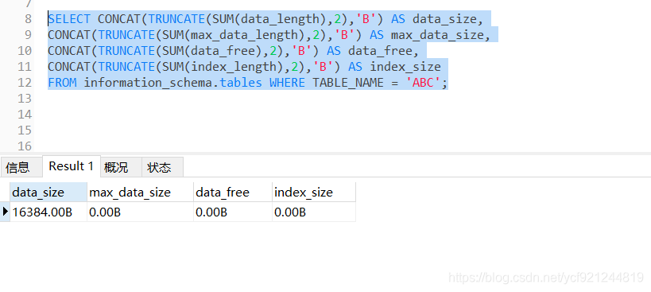Click the SELECT keyword on line 8
The height and width of the screenshot is (292, 651).
coord(69,19)
